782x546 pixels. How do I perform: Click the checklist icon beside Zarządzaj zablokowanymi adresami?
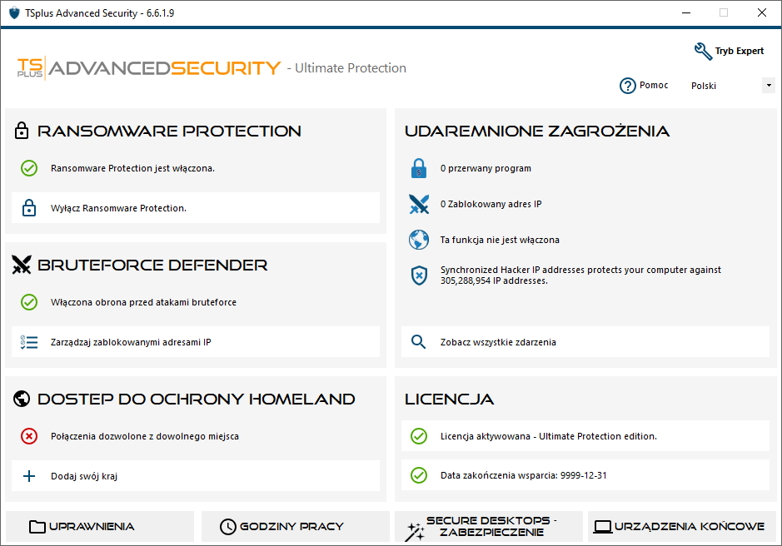point(29,342)
